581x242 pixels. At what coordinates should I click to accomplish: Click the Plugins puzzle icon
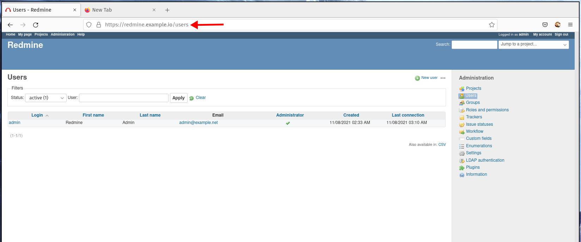462,168
